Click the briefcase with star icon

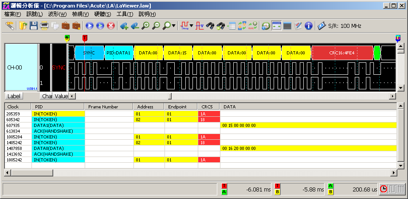76,26
